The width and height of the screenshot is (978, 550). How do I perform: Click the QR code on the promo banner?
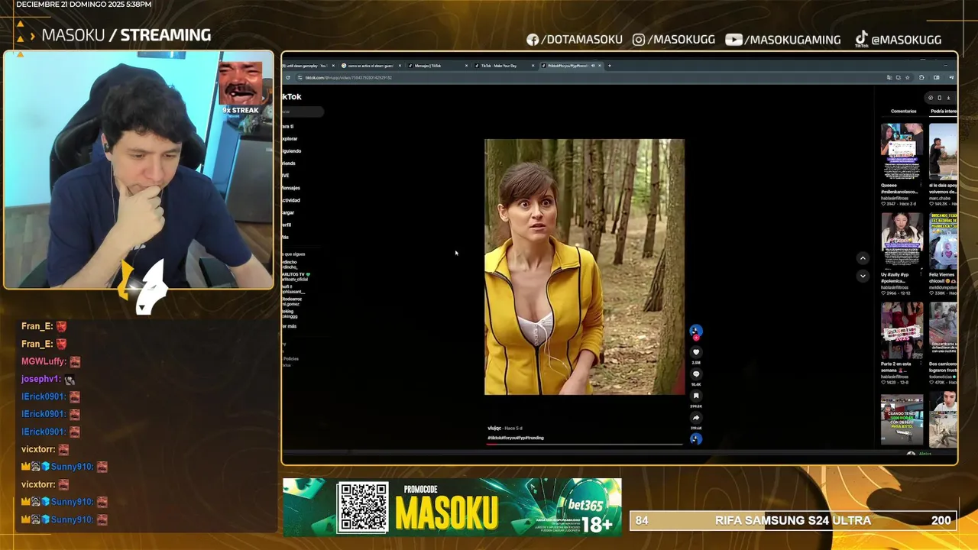click(363, 506)
